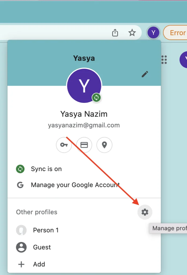Open payment methods via the card icon
This screenshot has width=187, height=275.
click(x=84, y=145)
